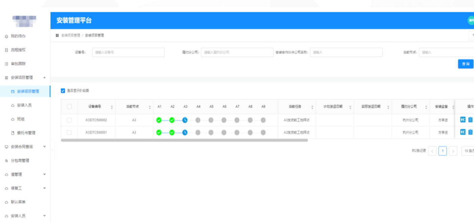Click the table's horizontal scrollbar
This screenshot has width=474, height=223.
tap(185, 140)
